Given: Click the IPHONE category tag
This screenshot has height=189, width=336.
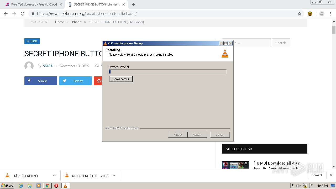Looking at the screenshot, I should coord(32,41).
